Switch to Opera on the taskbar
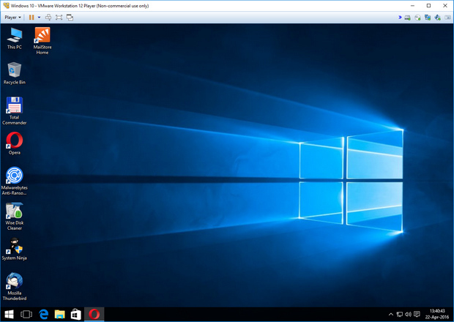The image size is (454, 322). 94,314
